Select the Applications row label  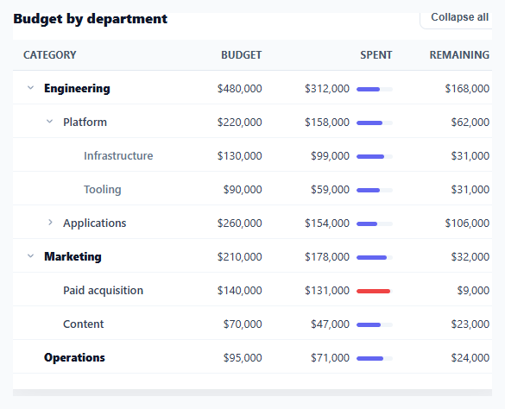point(95,223)
